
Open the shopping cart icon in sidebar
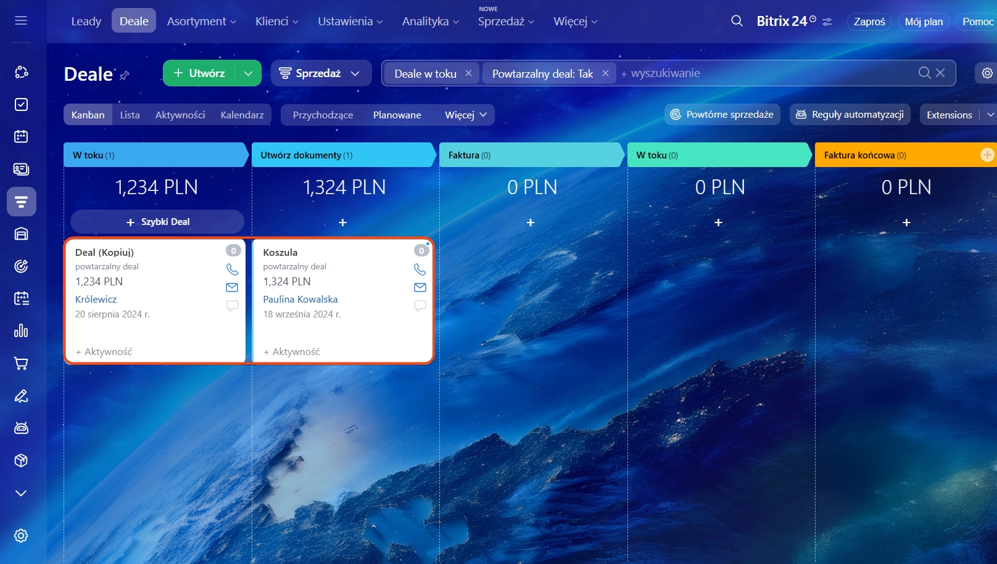pos(21,364)
